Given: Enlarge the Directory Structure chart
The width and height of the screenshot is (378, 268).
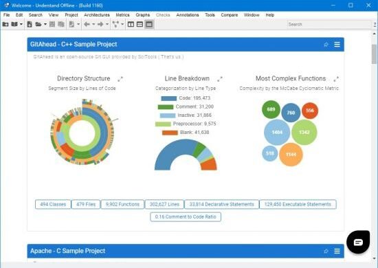Looking at the screenshot, I should pos(120,79).
